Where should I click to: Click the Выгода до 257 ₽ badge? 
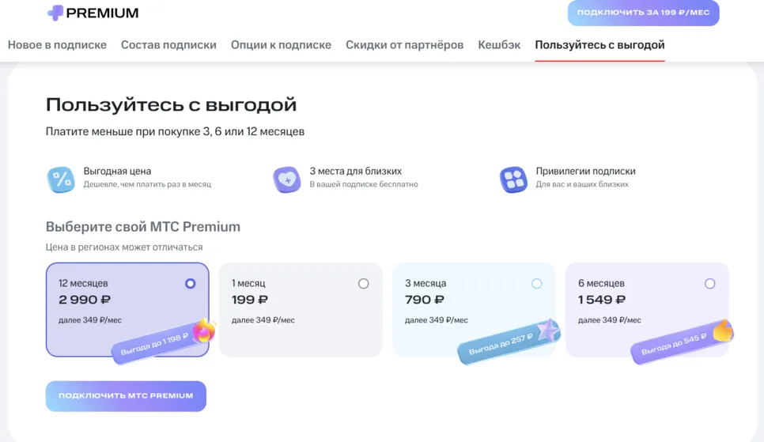click(x=502, y=344)
